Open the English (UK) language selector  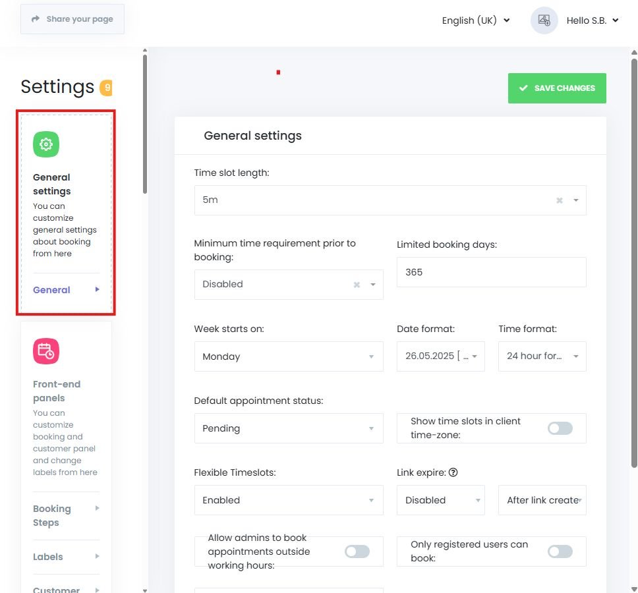coord(475,20)
